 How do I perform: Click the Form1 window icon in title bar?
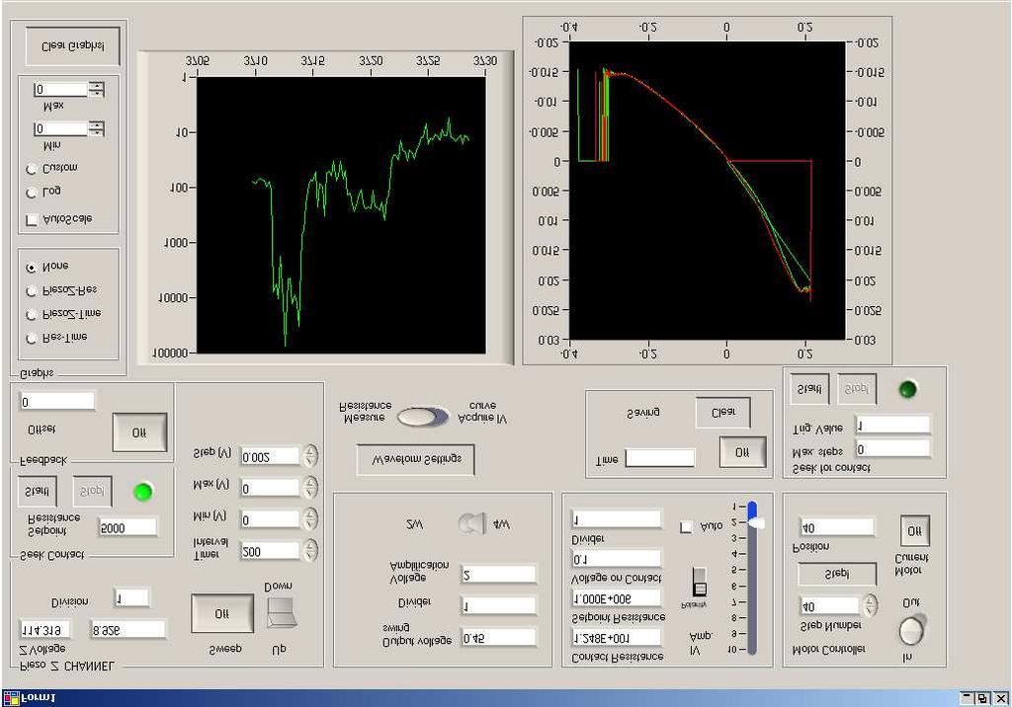point(11,698)
